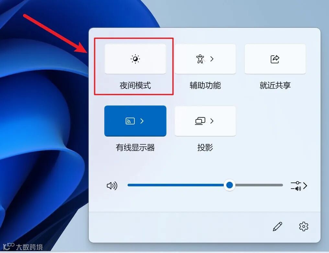Viewport: 329px width, 253px height.
Task: Select the 有线显示器 label
Action: point(135,148)
